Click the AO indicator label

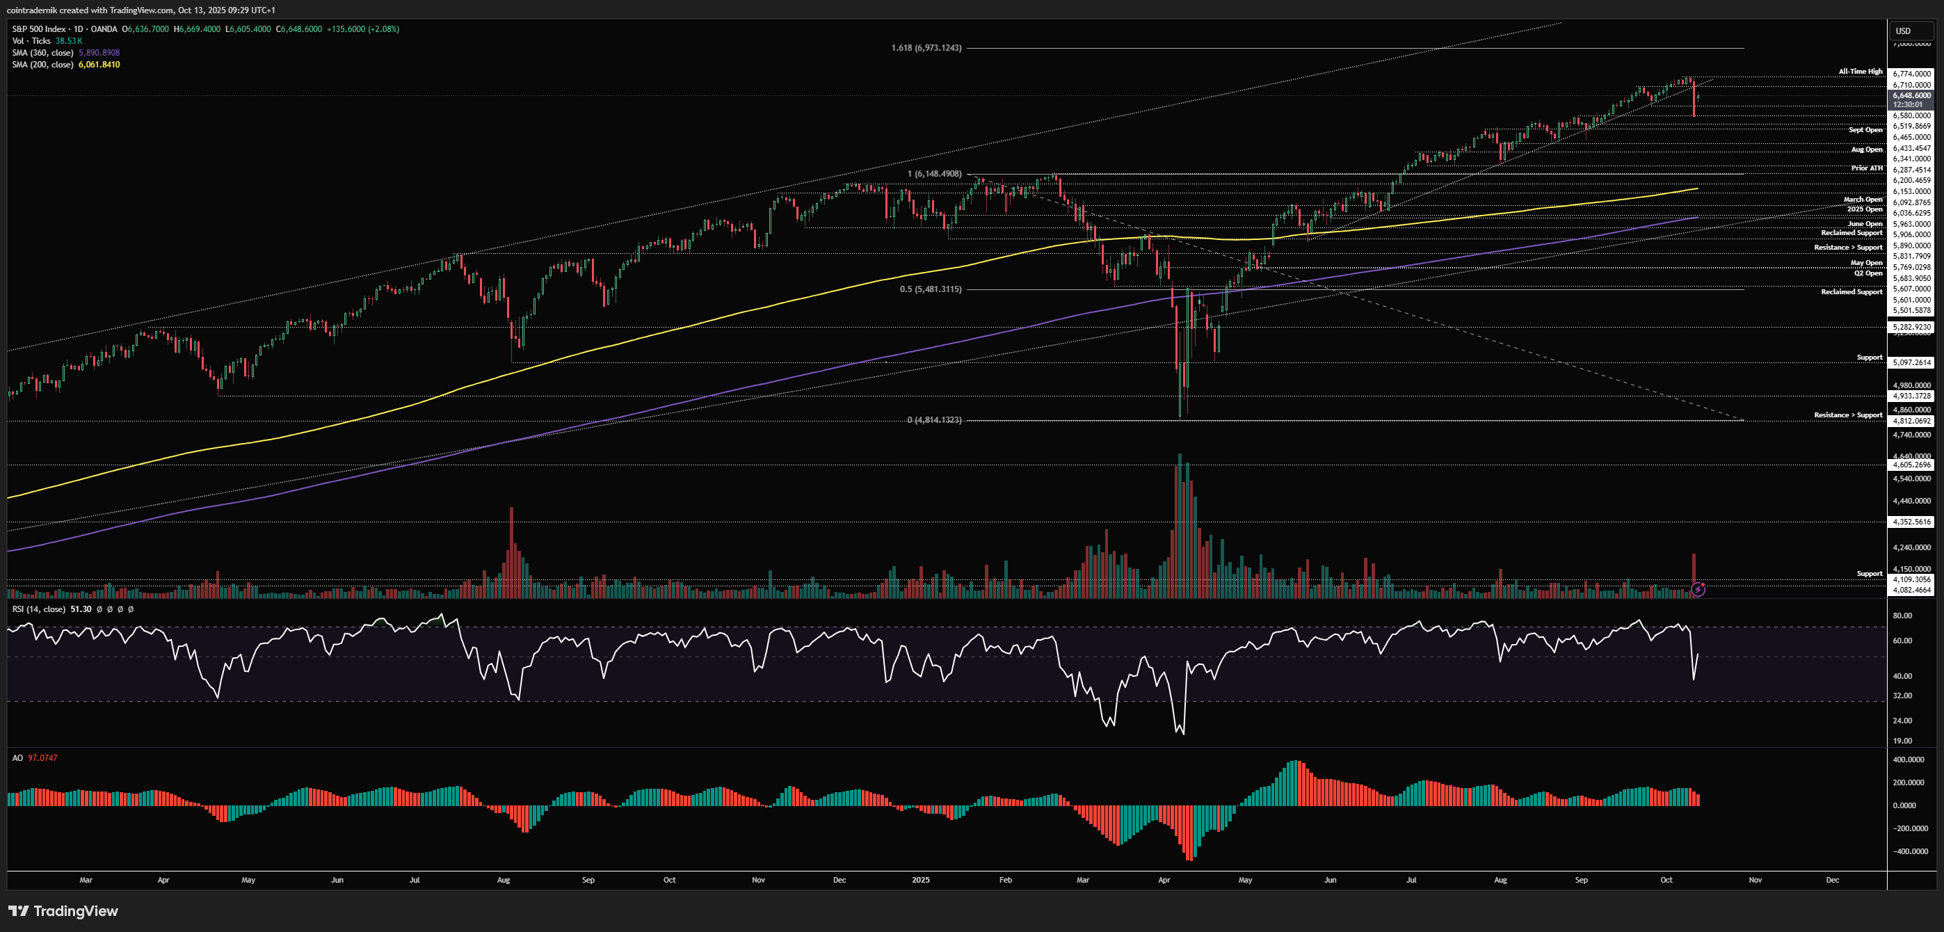[17, 757]
